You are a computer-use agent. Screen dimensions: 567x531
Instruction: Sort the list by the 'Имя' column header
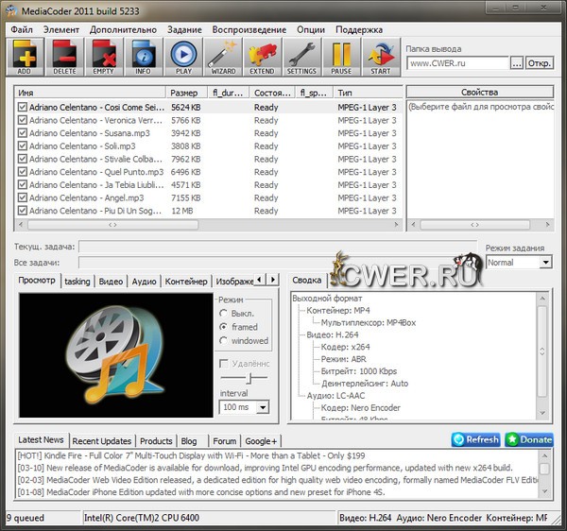tap(90, 93)
